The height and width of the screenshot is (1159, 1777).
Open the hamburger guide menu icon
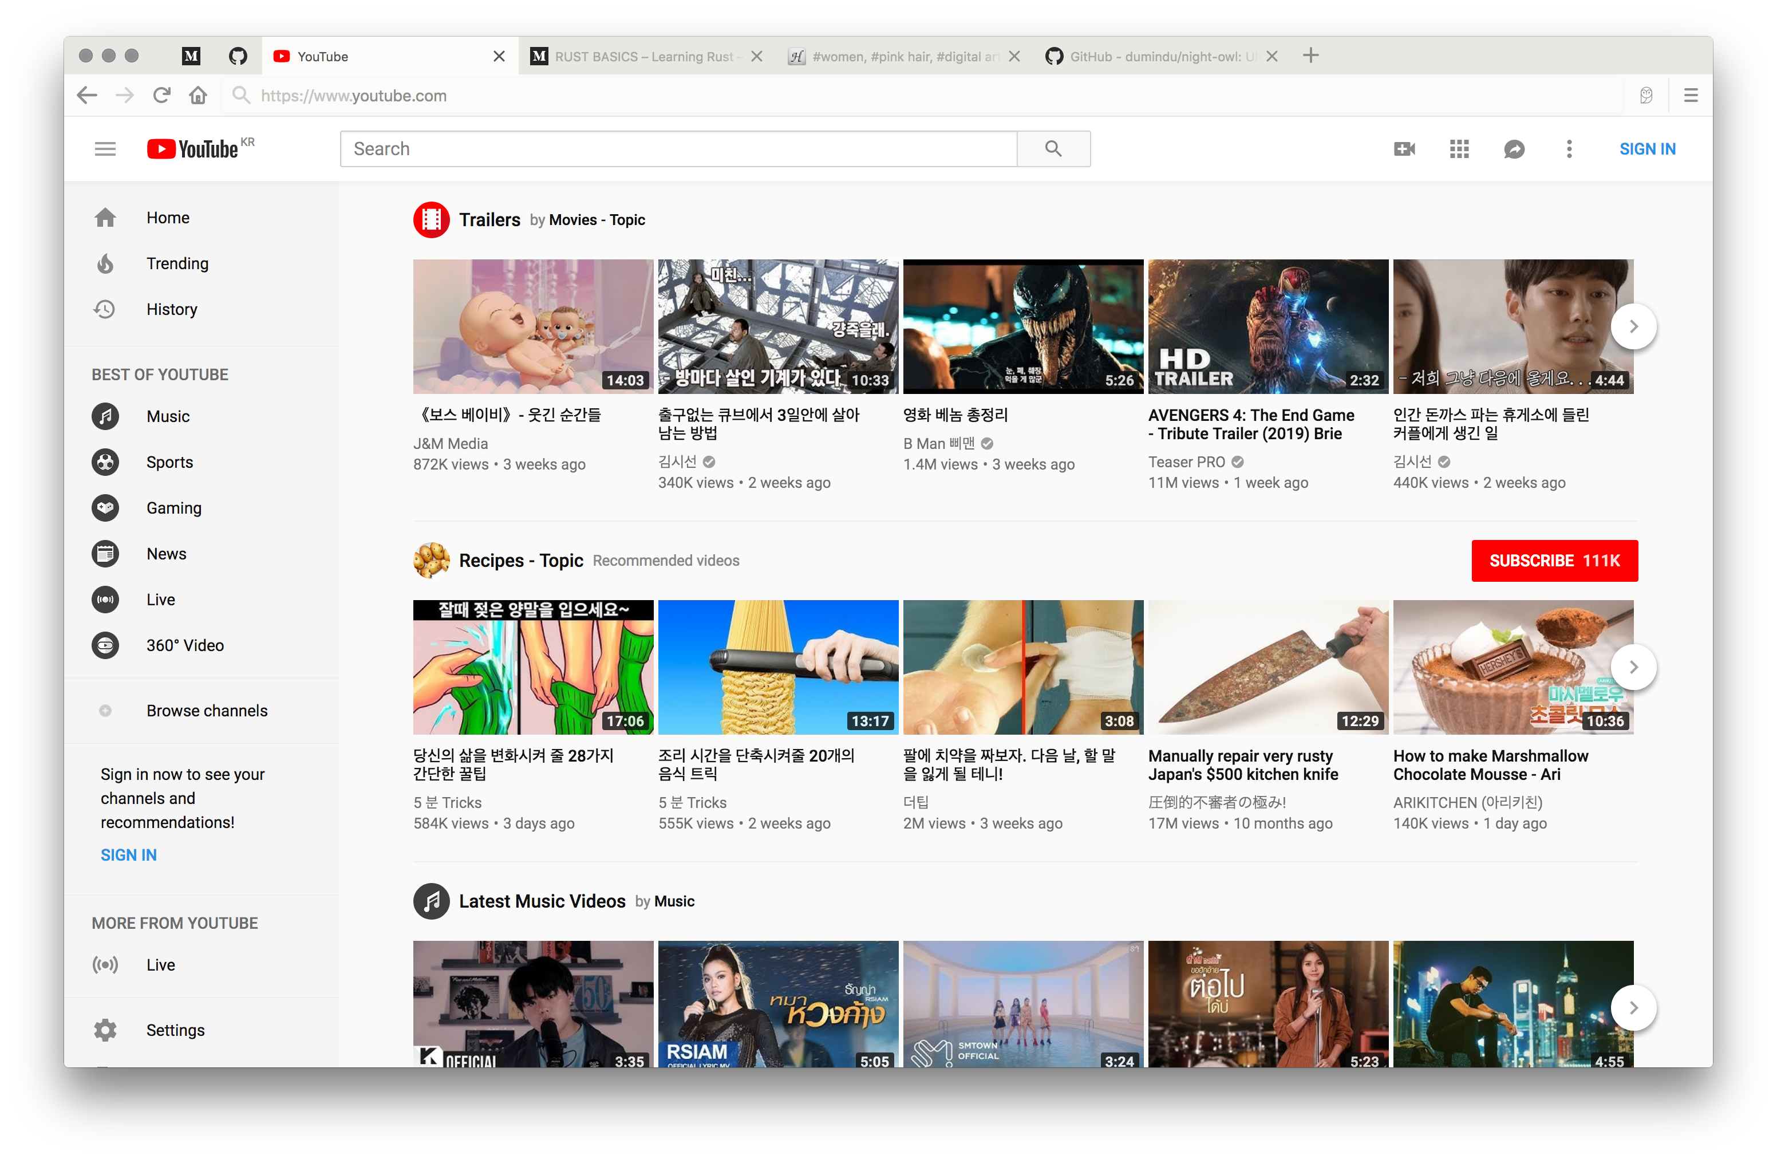pos(105,149)
